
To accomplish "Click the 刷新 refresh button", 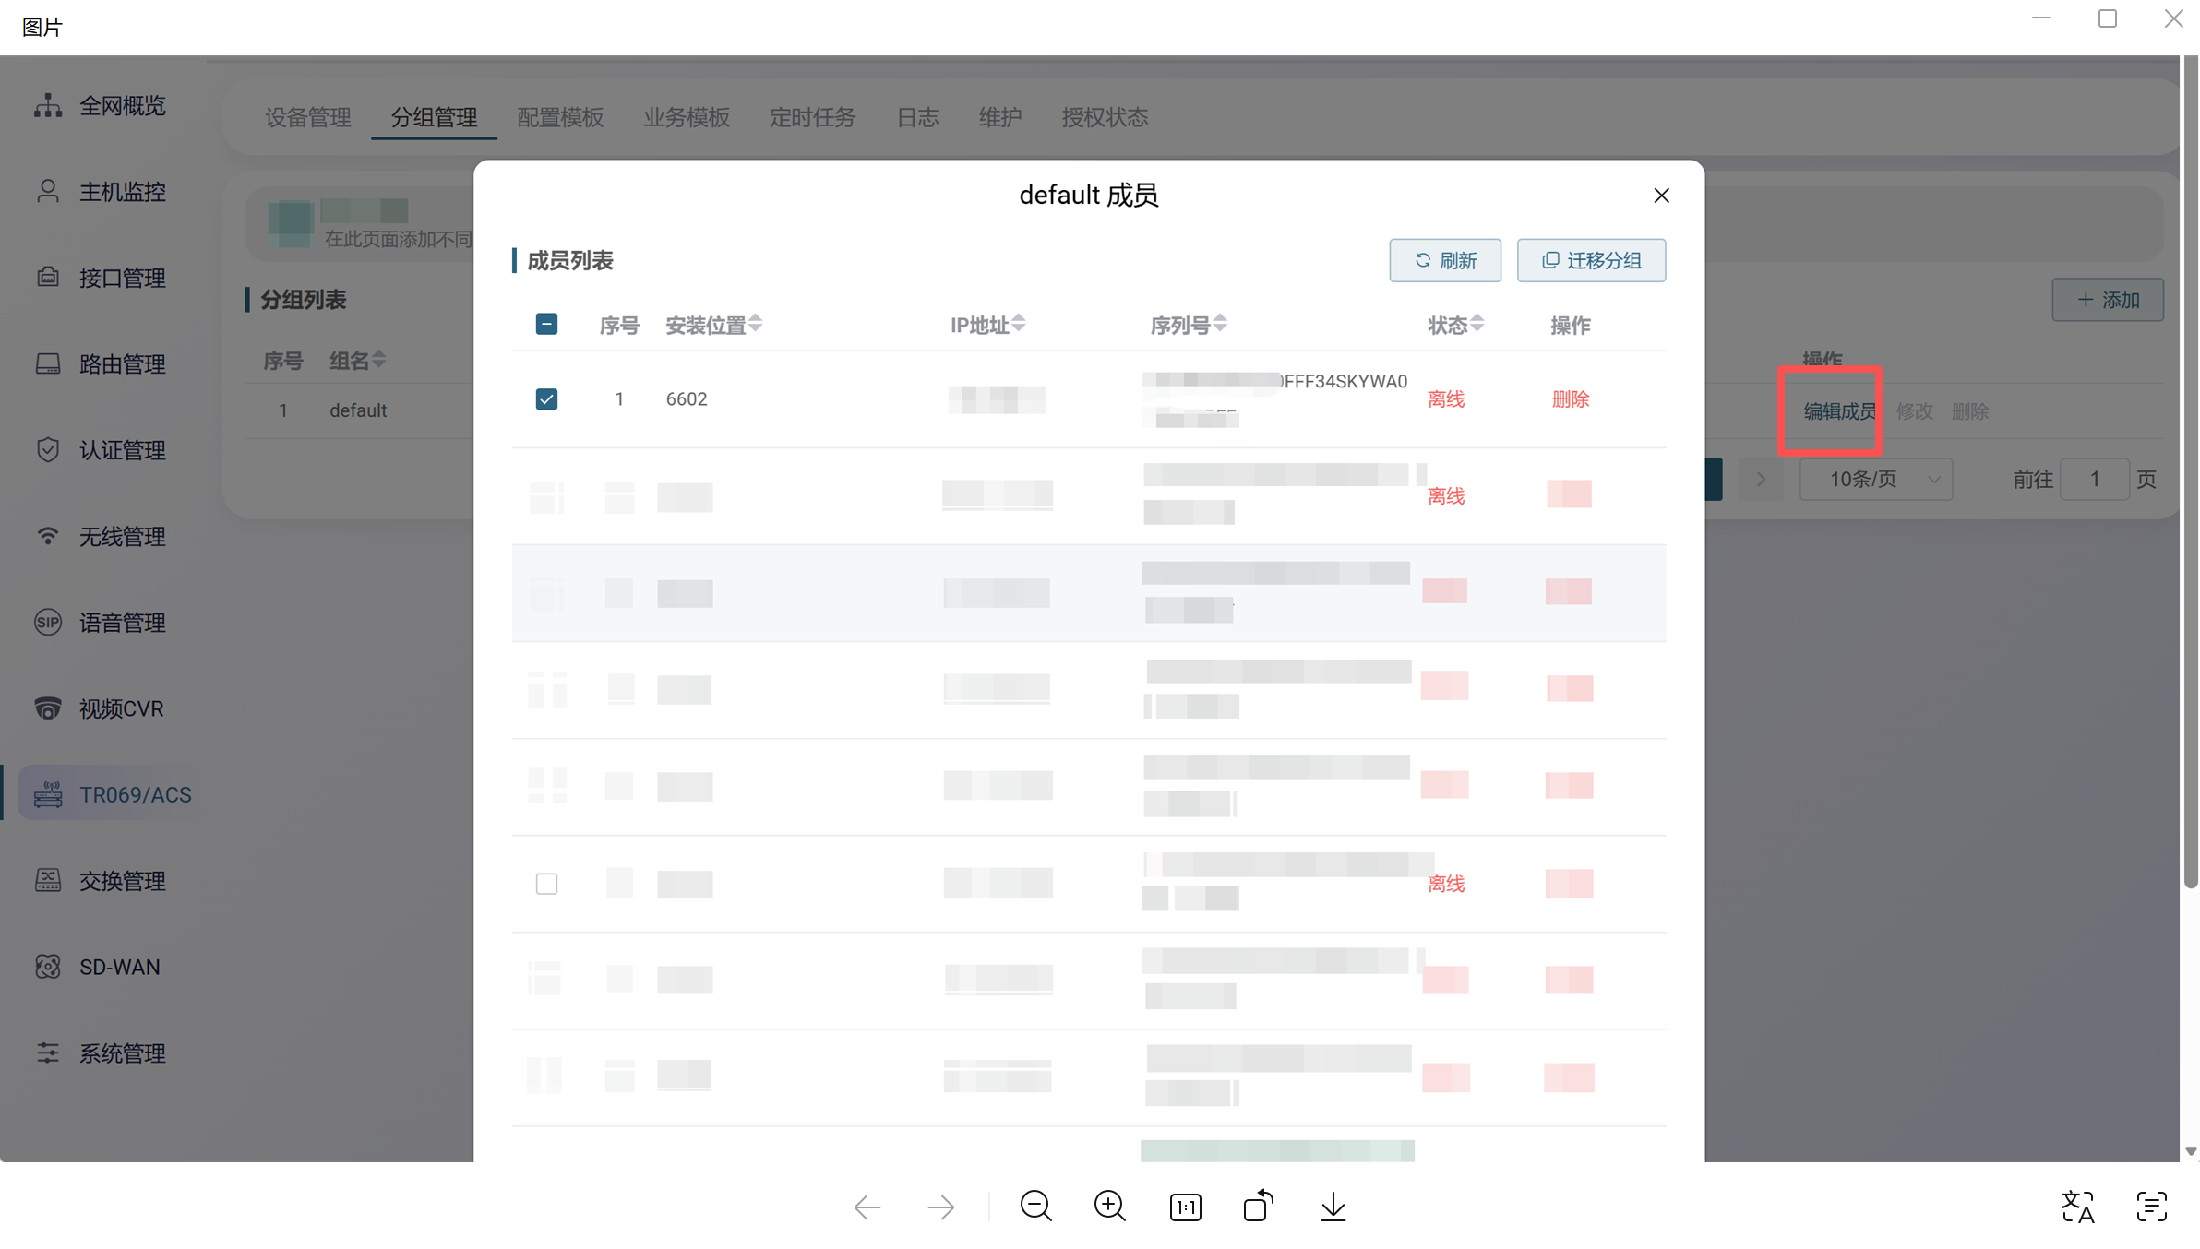I will 1445,260.
